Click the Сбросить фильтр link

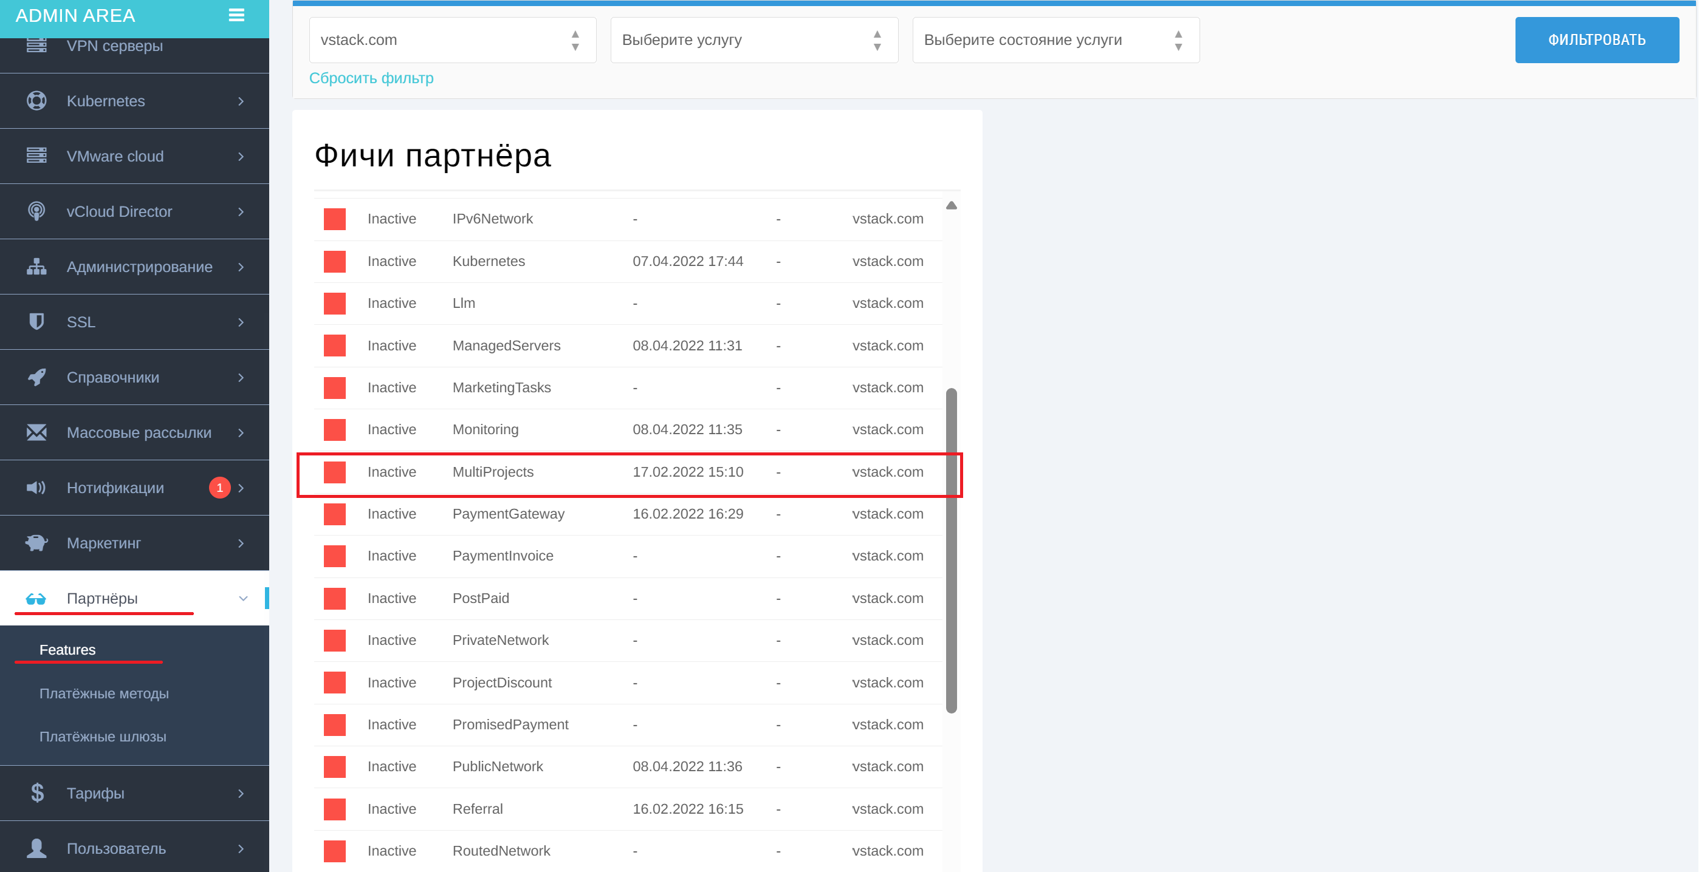tap(371, 78)
